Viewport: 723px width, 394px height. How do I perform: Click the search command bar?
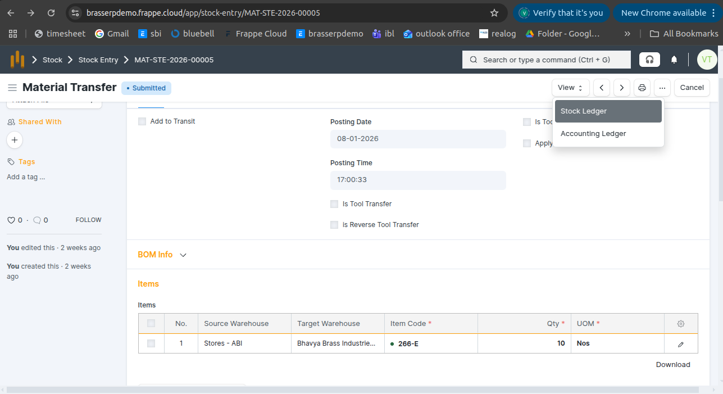[x=546, y=60]
